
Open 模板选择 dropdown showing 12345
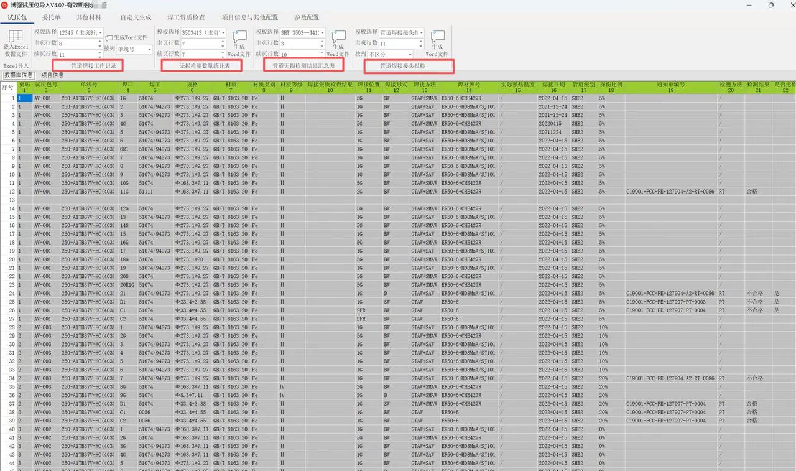pos(80,32)
